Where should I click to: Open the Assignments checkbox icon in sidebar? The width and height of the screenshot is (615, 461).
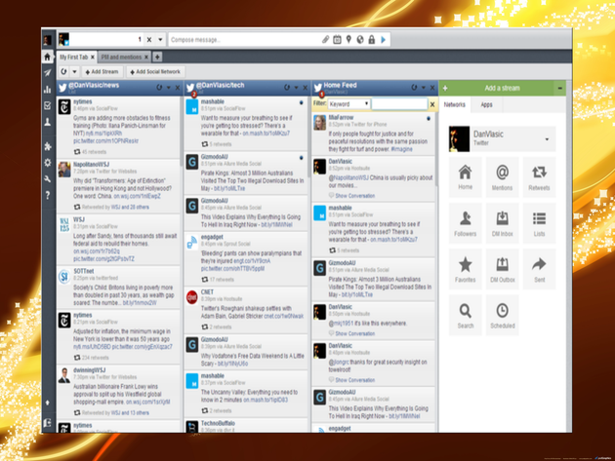pyautogui.click(x=48, y=106)
